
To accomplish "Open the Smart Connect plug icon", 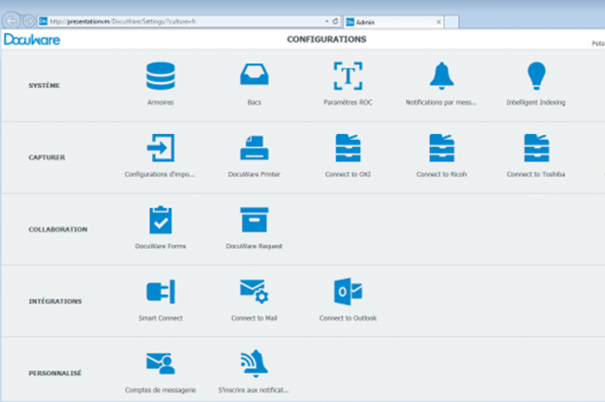I will point(160,292).
